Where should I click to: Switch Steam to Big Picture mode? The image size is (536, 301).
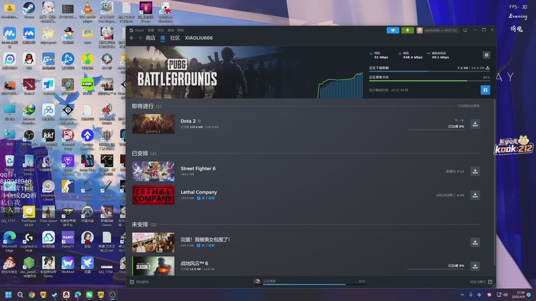point(465,30)
